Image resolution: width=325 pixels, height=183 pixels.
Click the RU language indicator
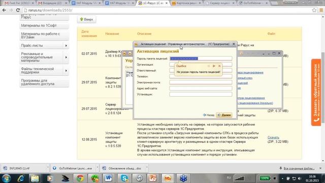click(x=229, y=178)
